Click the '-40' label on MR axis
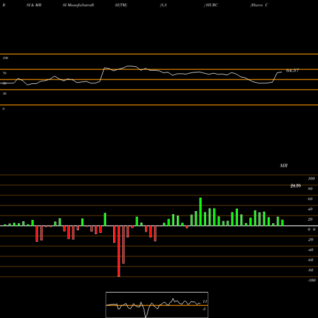The width and height of the screenshot is (318, 318). pyautogui.click(x=310, y=250)
